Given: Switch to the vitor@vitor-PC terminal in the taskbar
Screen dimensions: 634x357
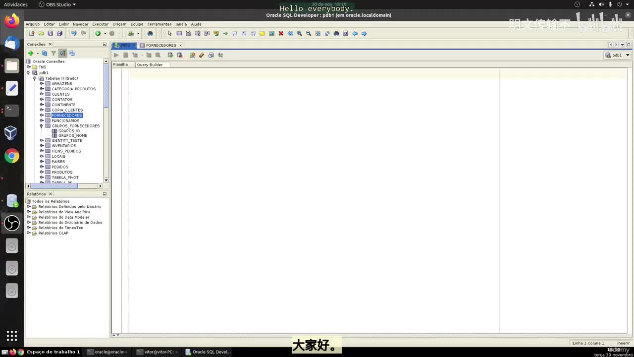Looking at the screenshot, I should 157,352.
